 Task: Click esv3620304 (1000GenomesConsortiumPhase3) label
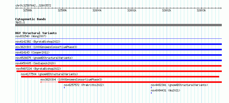point(71,80)
